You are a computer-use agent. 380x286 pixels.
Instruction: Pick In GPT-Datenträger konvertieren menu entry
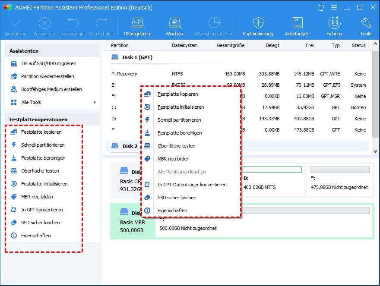point(192,185)
